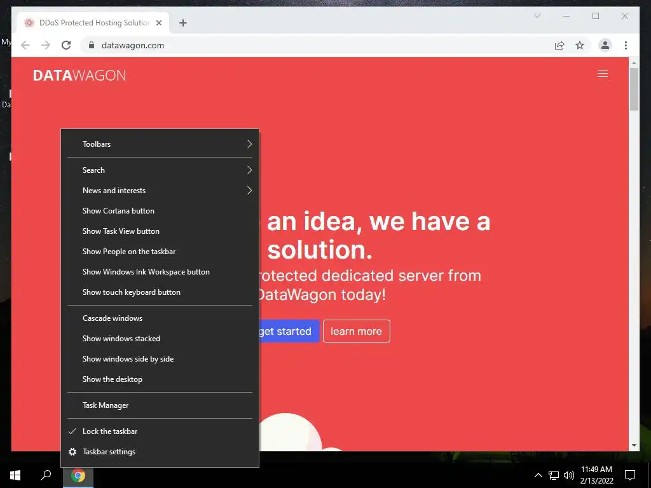This screenshot has height=488, width=651.
Task: Open a new tab with the plus button
Action: point(183,23)
